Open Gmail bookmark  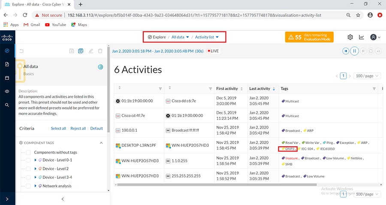click(x=32, y=24)
